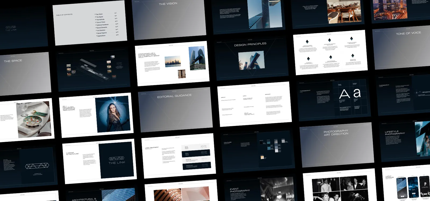Select the 'The Space' title slide
The image size is (430, 201).
tap(25, 74)
